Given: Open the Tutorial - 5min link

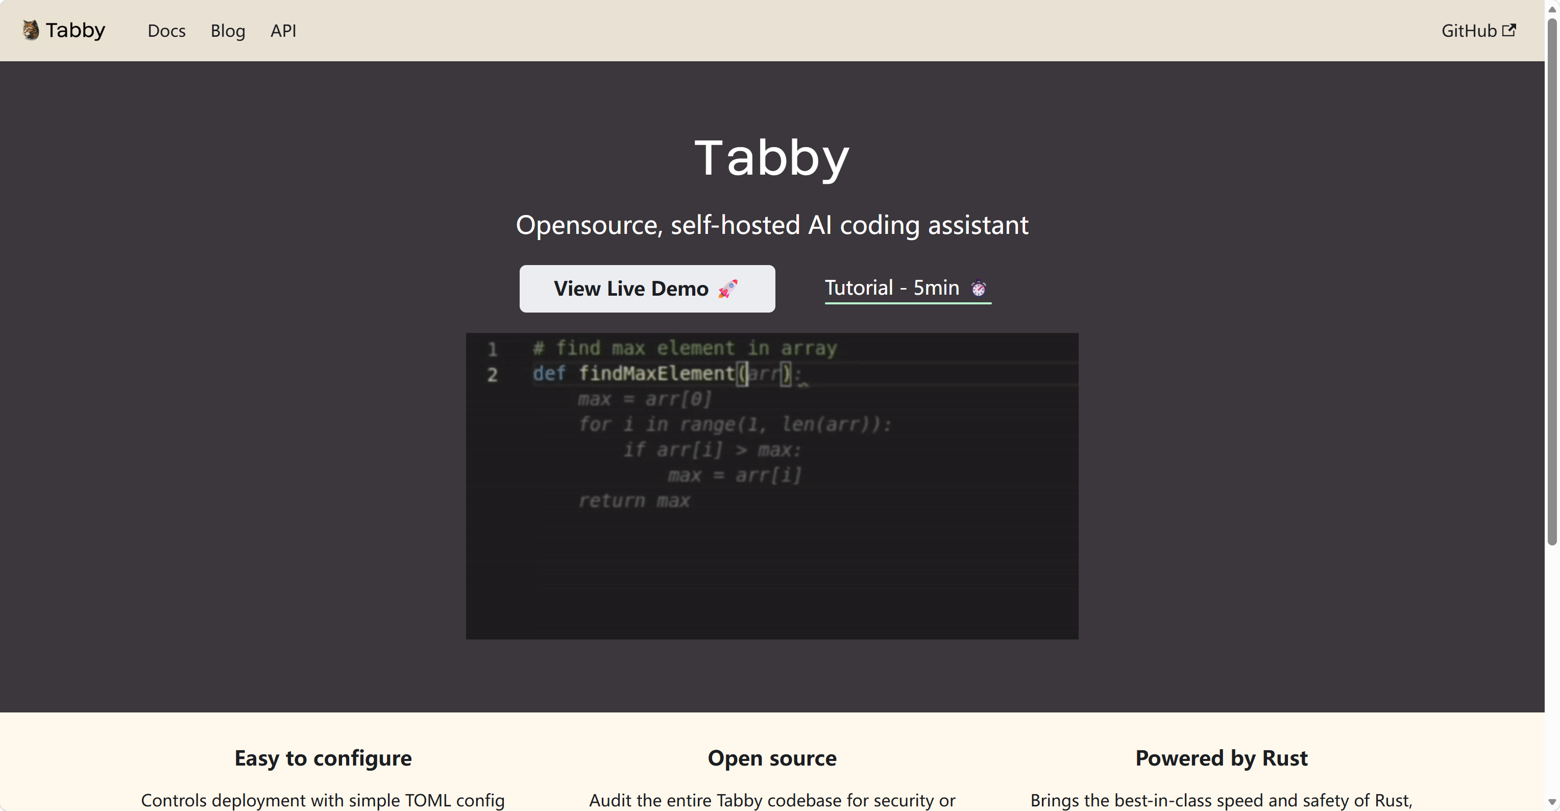Looking at the screenshot, I should [x=908, y=289].
